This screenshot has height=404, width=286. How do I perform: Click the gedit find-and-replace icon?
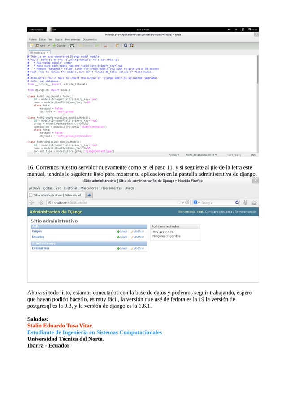(132, 46)
